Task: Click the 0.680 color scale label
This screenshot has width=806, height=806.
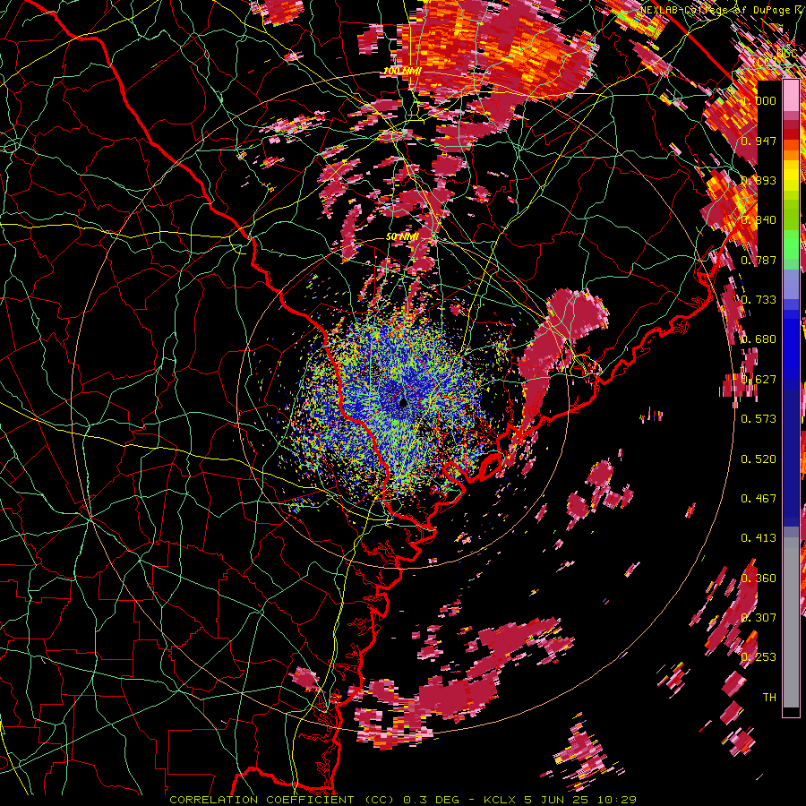Action: coord(759,339)
